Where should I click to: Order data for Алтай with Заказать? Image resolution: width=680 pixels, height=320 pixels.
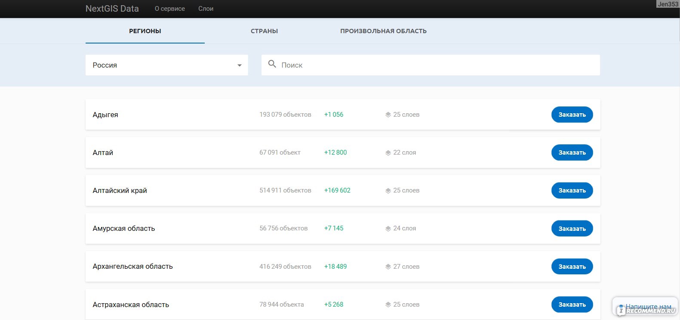pyautogui.click(x=572, y=152)
